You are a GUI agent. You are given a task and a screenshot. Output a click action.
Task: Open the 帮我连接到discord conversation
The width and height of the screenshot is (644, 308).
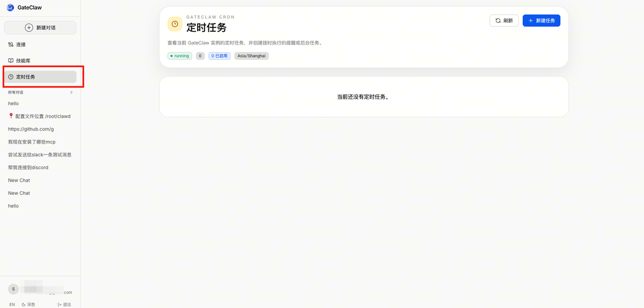point(28,168)
